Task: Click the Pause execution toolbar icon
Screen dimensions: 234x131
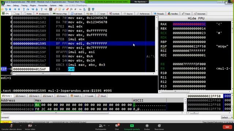Action: click(19, 9)
